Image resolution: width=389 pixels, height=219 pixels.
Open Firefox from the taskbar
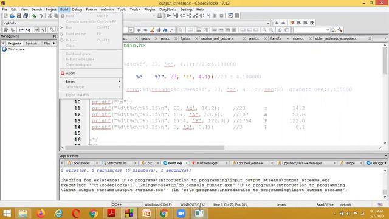(41, 214)
